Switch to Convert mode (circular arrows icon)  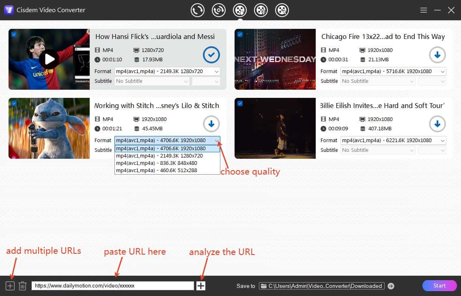tap(198, 10)
